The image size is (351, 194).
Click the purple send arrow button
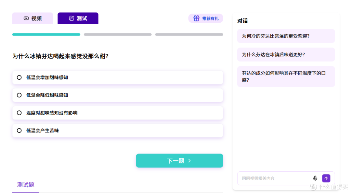pos(326,178)
